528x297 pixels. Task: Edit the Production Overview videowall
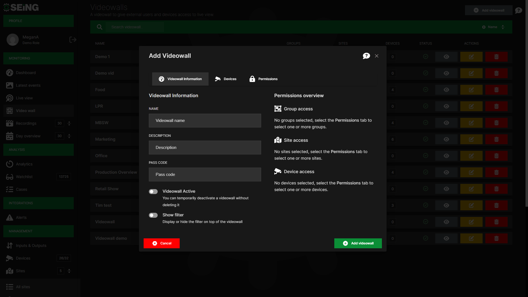[471, 172]
